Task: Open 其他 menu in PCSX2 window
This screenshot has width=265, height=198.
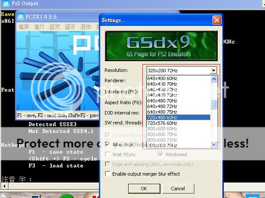Action: click(86, 27)
